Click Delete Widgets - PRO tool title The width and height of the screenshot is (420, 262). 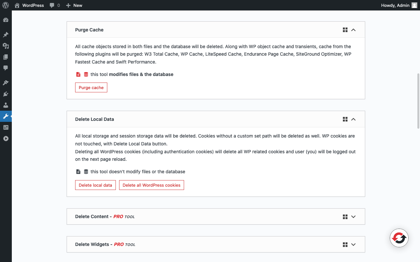point(105,244)
